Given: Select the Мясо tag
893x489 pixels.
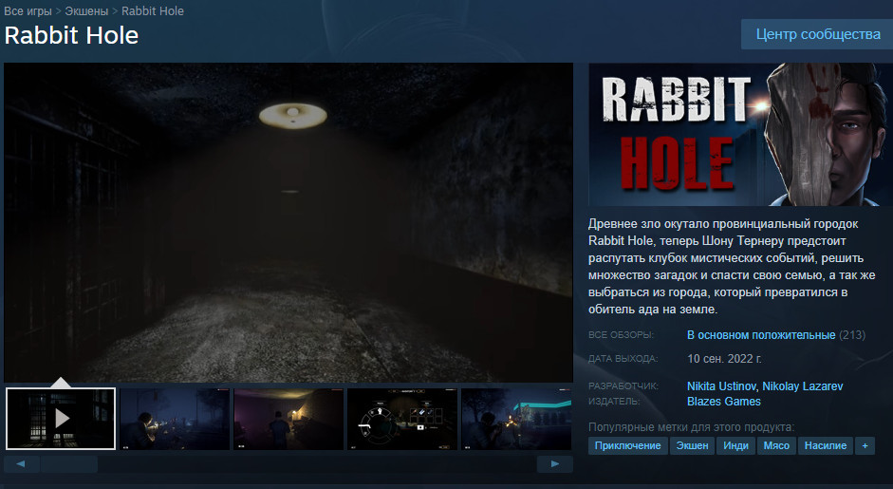Looking at the screenshot, I should [x=776, y=445].
